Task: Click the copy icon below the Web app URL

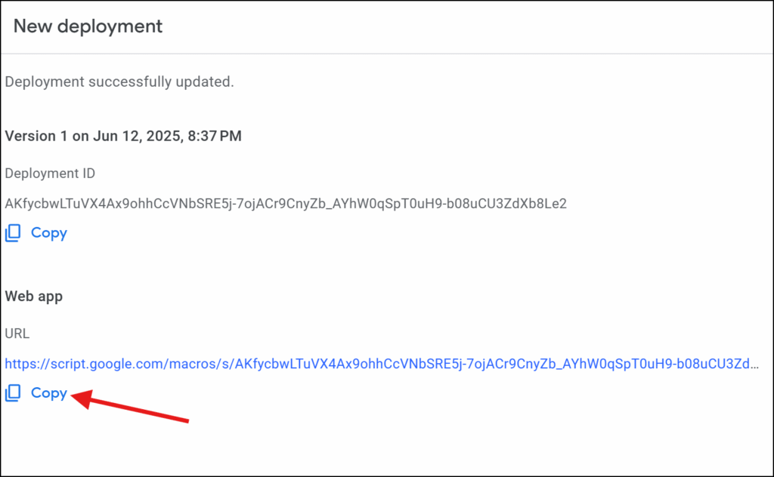Action: (x=13, y=393)
